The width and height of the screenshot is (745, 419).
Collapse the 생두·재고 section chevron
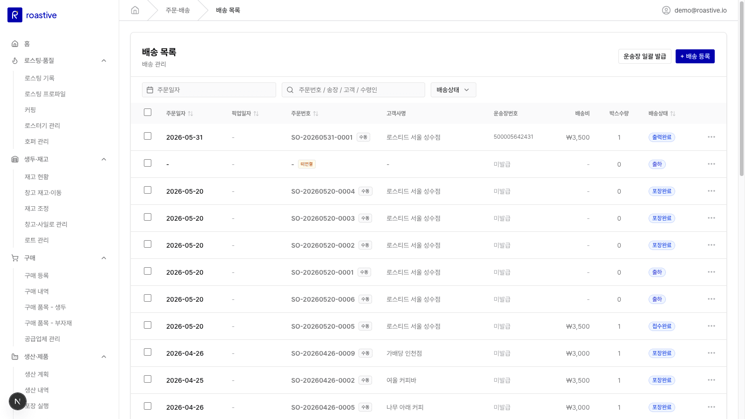(x=104, y=159)
